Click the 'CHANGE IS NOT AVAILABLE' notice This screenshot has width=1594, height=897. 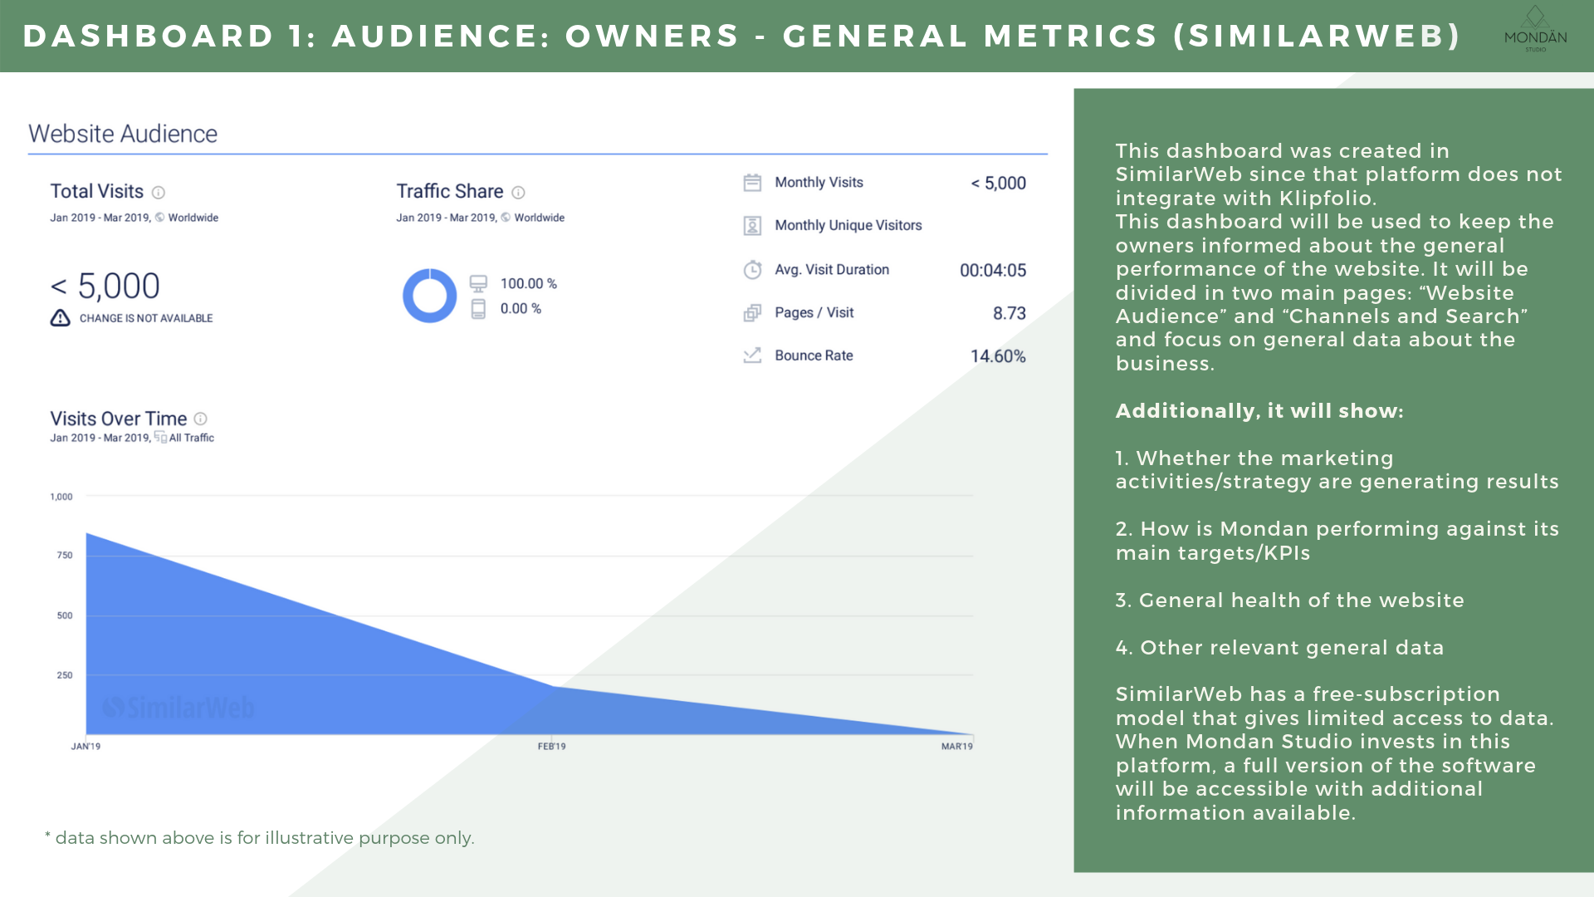click(146, 318)
